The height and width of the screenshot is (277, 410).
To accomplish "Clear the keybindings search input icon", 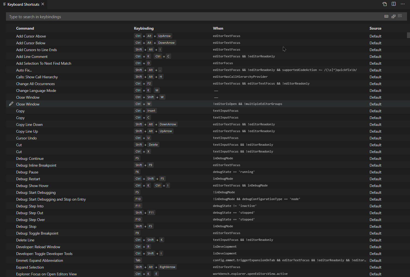I will [400, 16].
